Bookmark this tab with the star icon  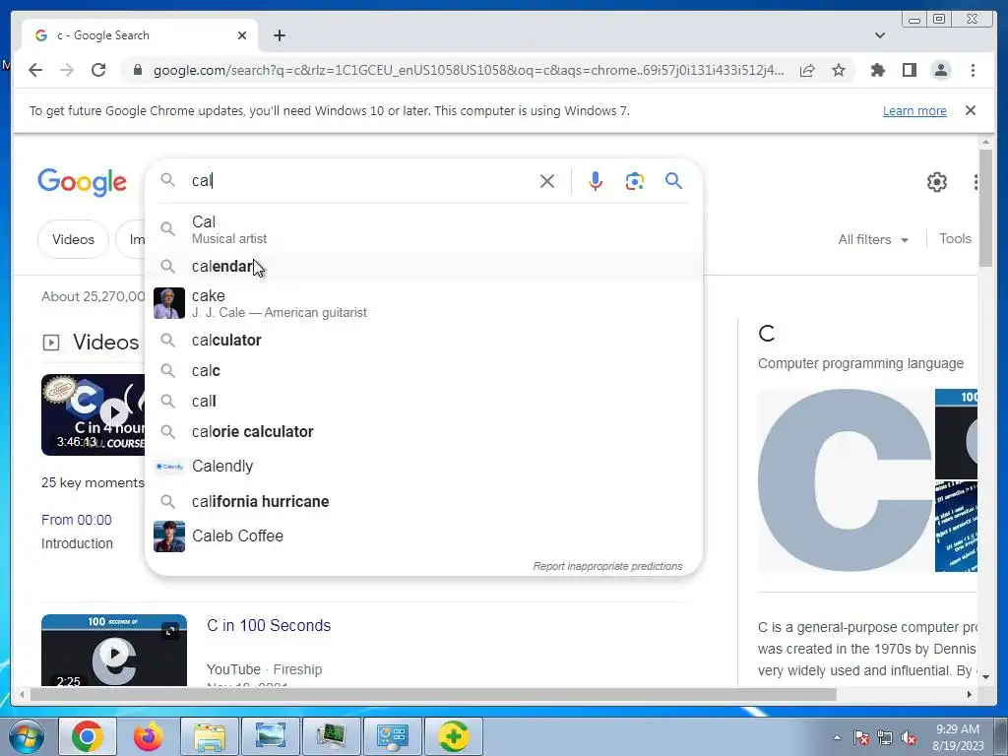pyautogui.click(x=839, y=70)
